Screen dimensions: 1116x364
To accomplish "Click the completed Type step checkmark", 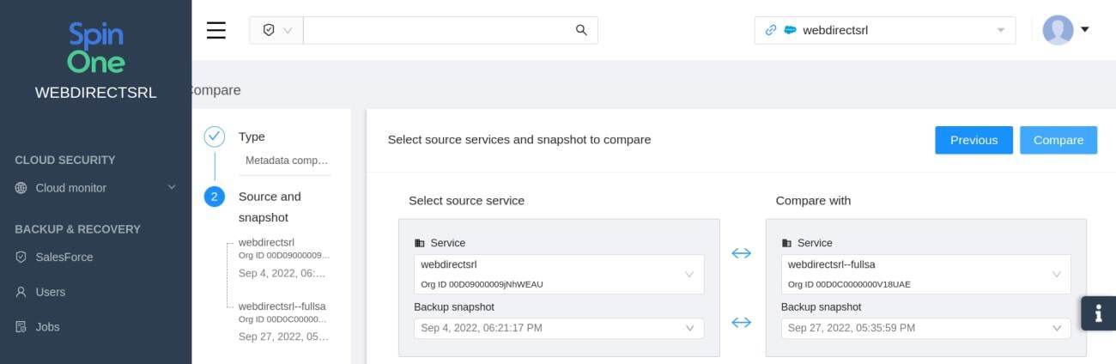I will tap(215, 136).
